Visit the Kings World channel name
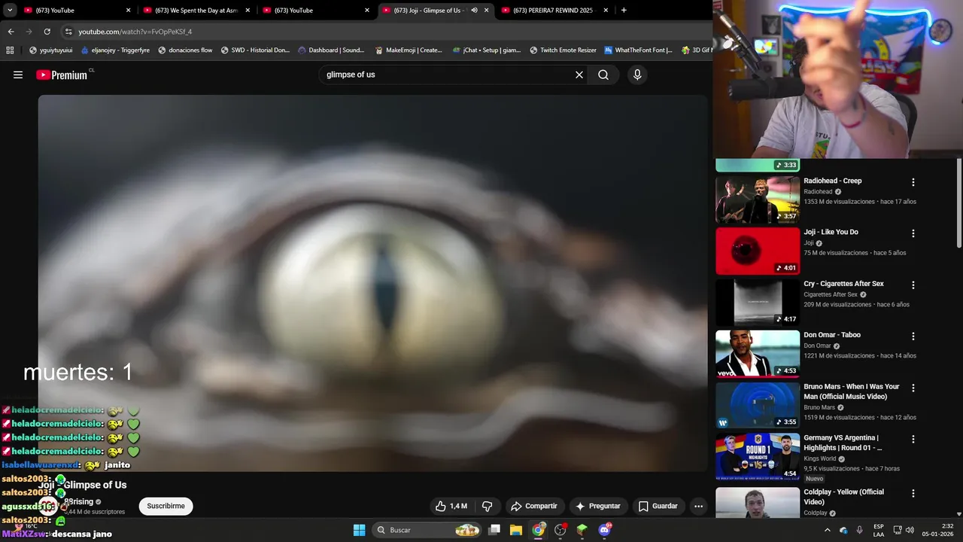Viewport: 963px width, 542px height. [820, 458]
